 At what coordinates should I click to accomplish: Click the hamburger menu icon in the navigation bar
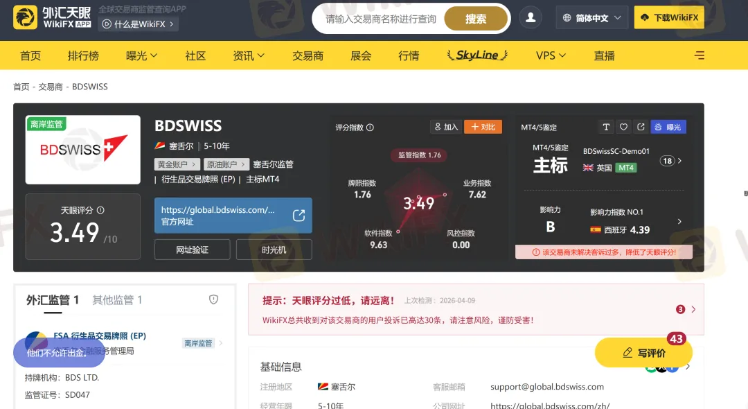tap(700, 55)
